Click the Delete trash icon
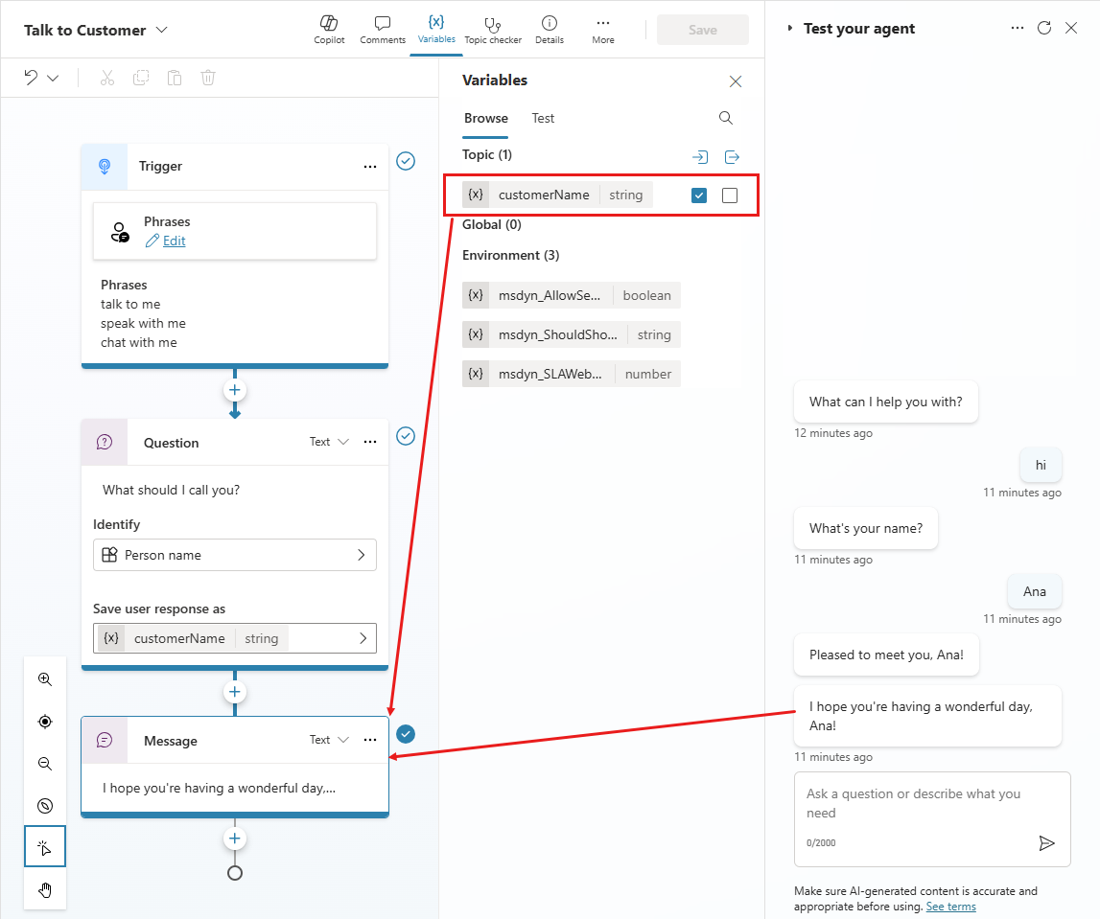The width and height of the screenshot is (1100, 919). click(208, 77)
